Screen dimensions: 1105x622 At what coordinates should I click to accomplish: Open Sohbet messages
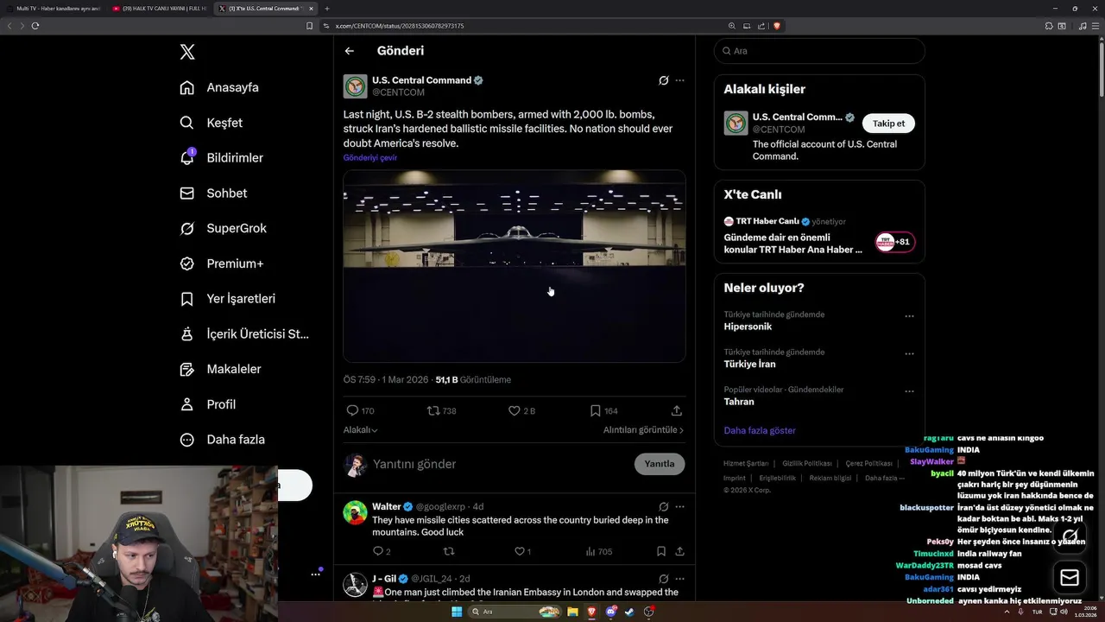point(213,194)
